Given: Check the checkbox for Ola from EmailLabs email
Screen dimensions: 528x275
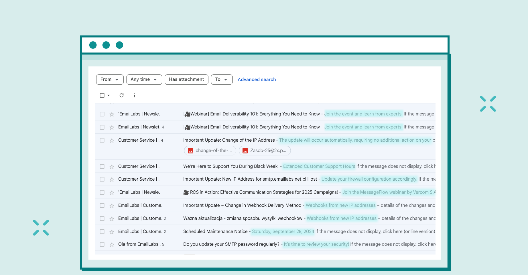Looking at the screenshot, I should coord(102,244).
